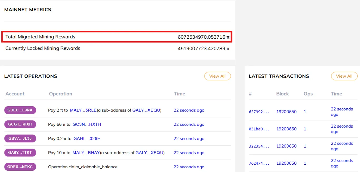Viewport: 360px width, 172px height.
Task: Open block 19200650 in 657992 row
Action: tap(286, 112)
